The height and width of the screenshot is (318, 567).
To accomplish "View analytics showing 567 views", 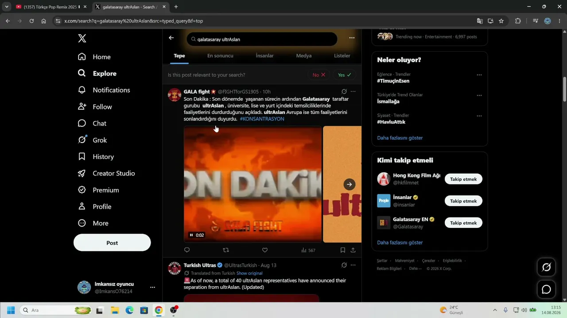I will (x=308, y=250).
